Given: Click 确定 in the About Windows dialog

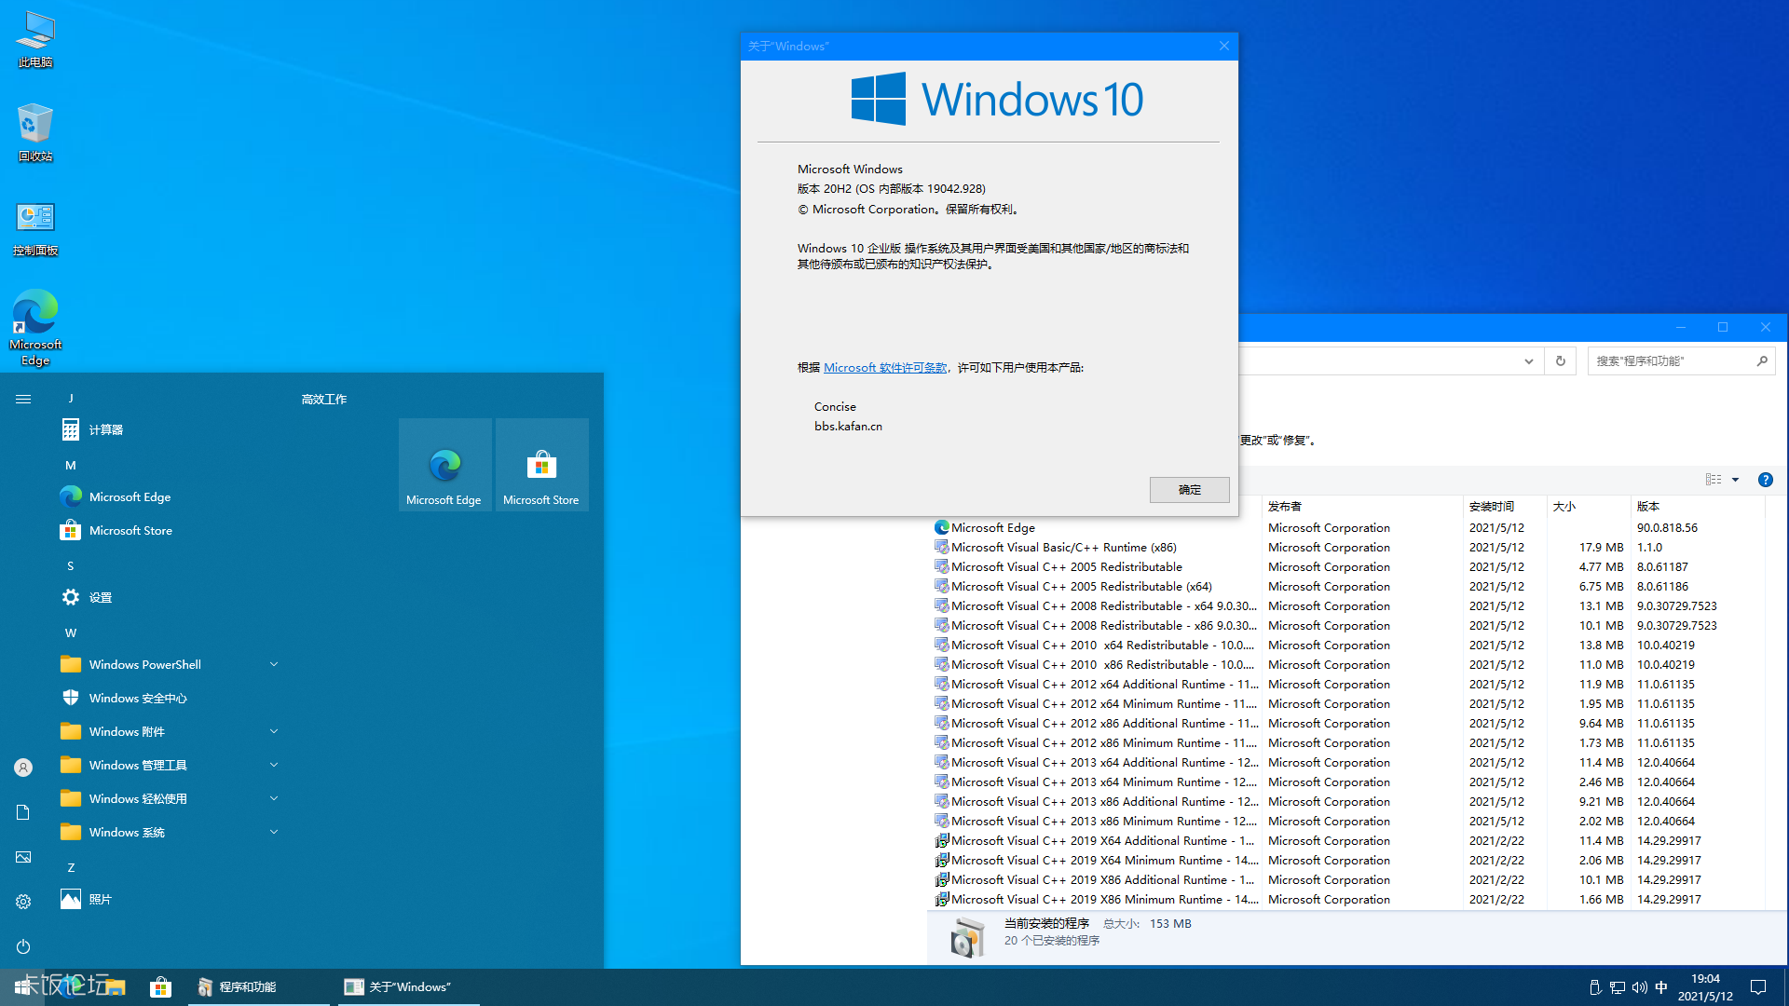Looking at the screenshot, I should (x=1189, y=490).
